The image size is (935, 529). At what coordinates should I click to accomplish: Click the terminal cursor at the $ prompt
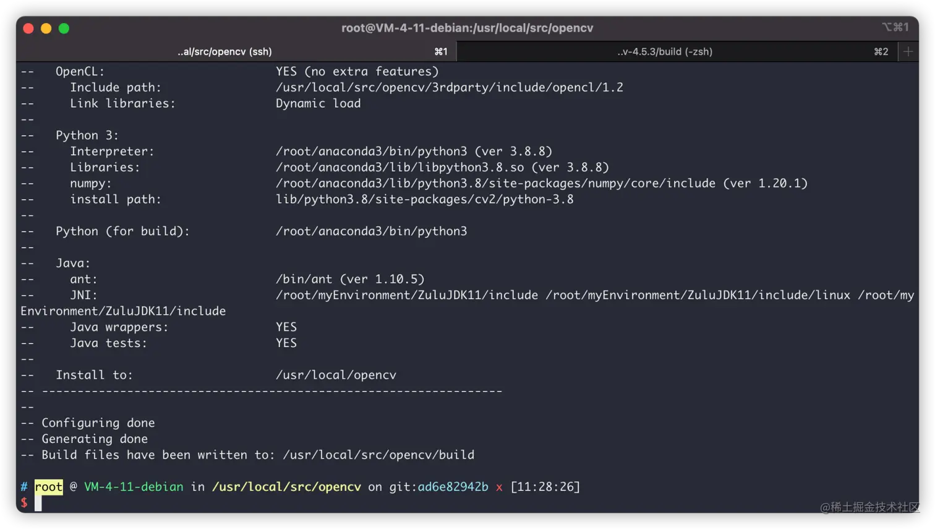pyautogui.click(x=38, y=503)
